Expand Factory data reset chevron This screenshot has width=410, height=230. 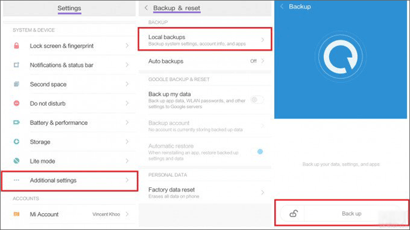click(x=262, y=193)
